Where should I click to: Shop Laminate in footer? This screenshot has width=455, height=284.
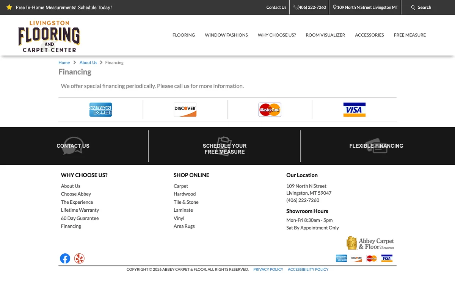tap(183, 210)
